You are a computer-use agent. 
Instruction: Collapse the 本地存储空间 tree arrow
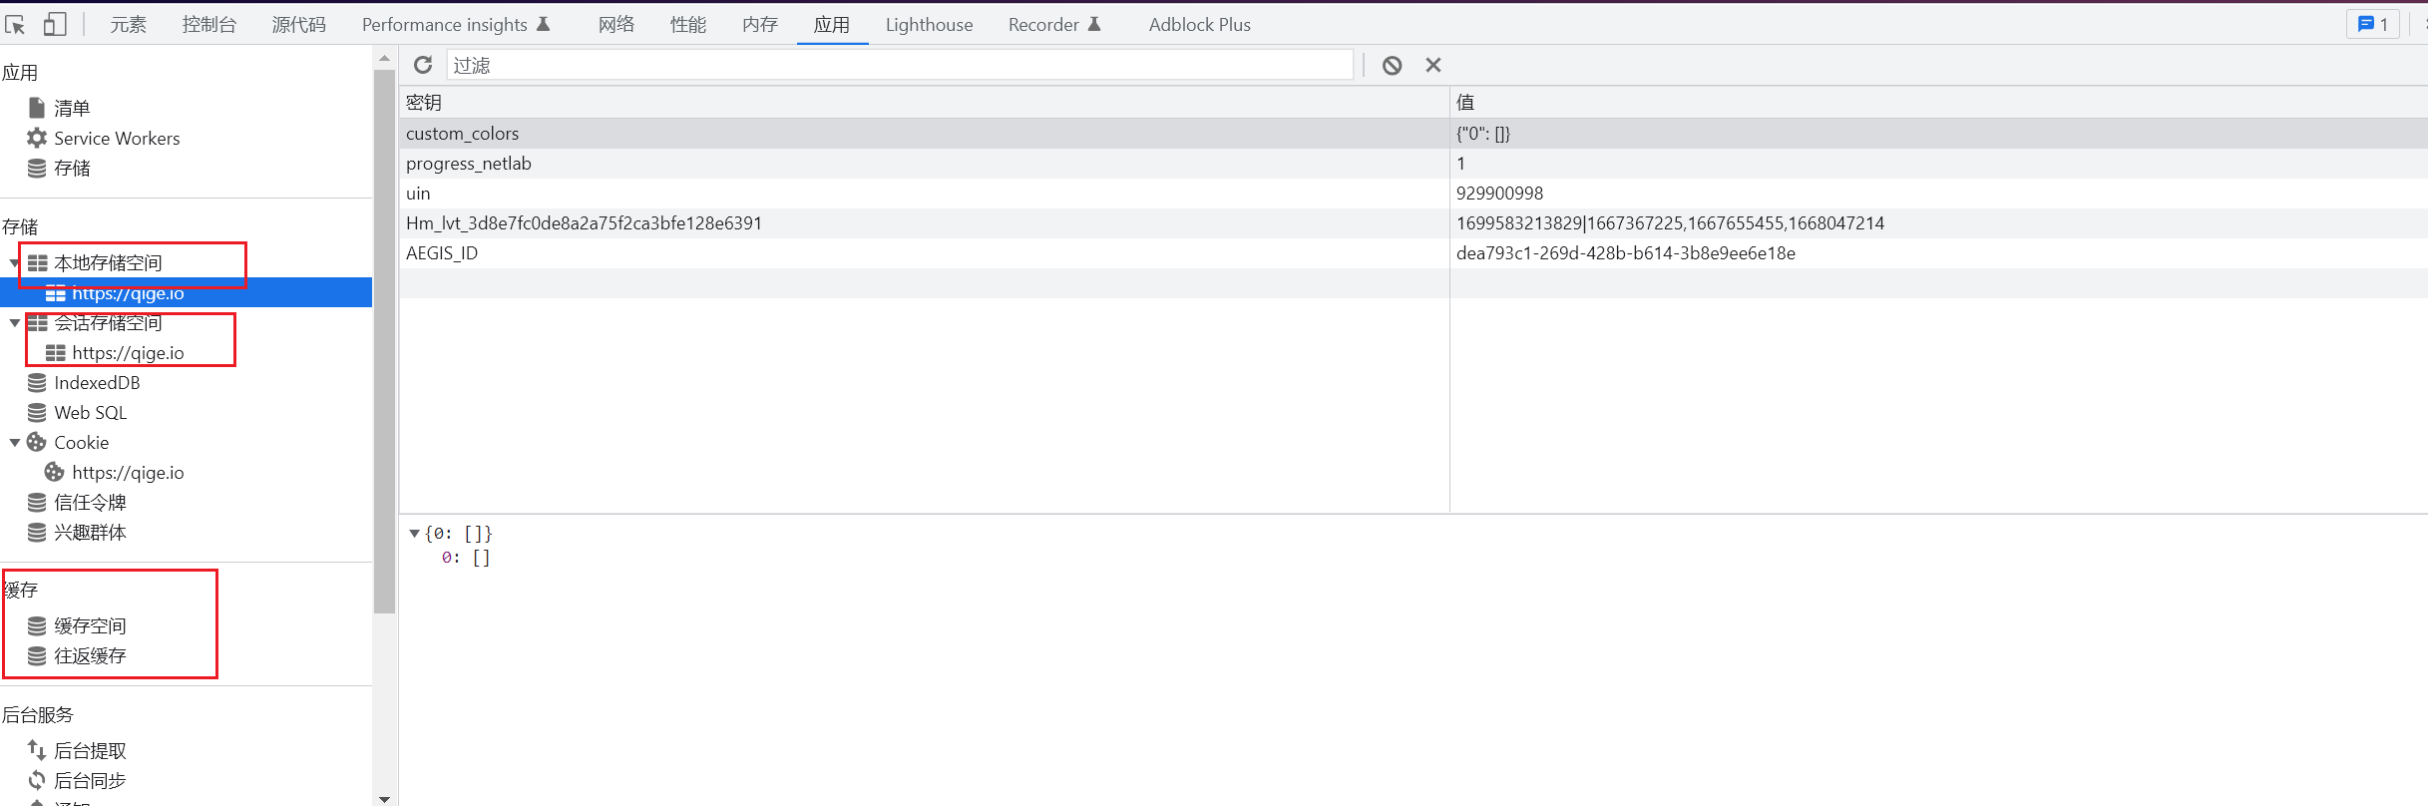(14, 263)
